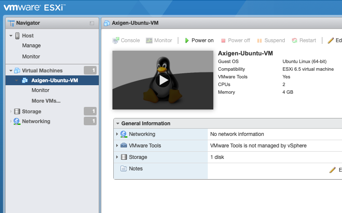Click the Edit pencil icon in the toolbar
This screenshot has height=213, width=342.
tap(330, 40)
